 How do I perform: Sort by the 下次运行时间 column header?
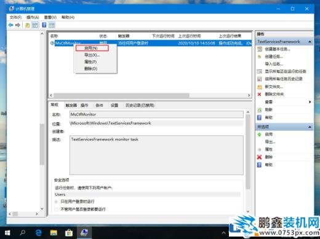(x=163, y=36)
